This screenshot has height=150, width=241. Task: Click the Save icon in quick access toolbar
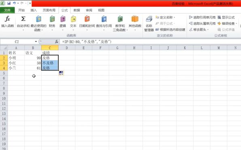tap(9, 3)
